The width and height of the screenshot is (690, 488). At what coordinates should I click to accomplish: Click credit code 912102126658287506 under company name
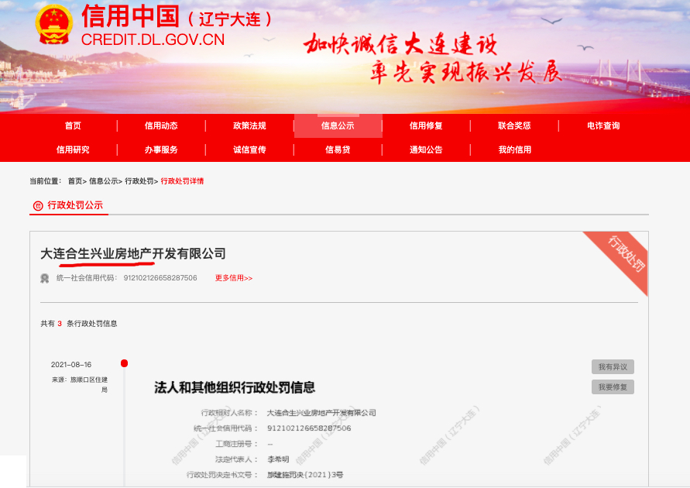coord(160,278)
